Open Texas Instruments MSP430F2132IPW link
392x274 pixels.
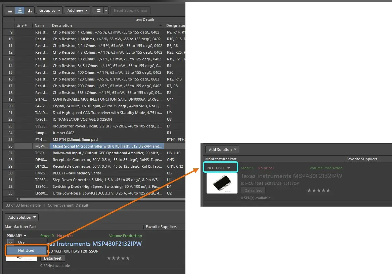coord(94,244)
